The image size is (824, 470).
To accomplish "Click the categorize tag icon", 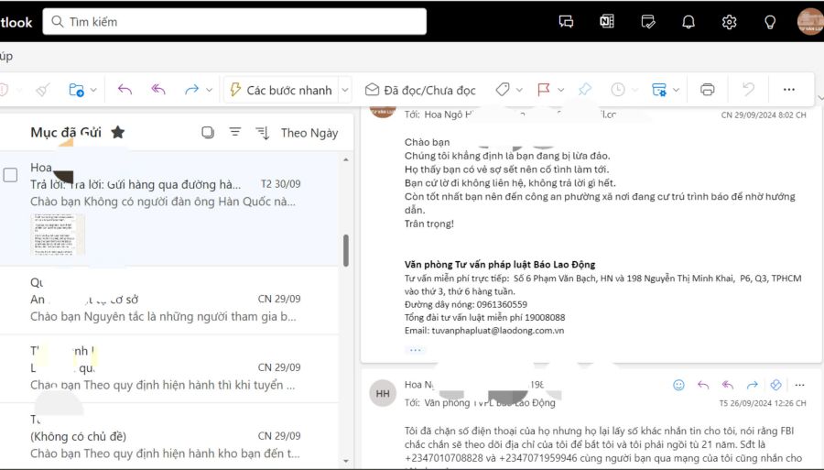I will (x=503, y=90).
